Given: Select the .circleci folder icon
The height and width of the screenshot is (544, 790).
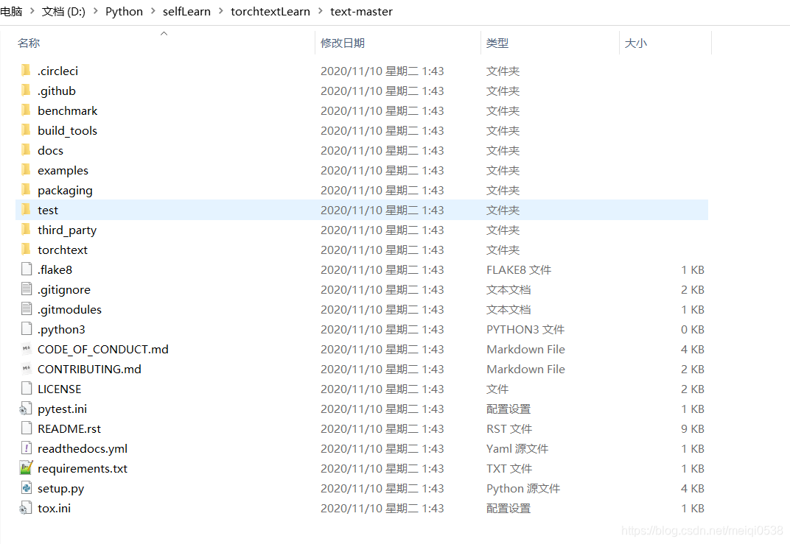Looking at the screenshot, I should coord(27,70).
